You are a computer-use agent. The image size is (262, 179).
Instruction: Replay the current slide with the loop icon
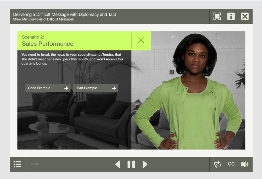(x=217, y=164)
